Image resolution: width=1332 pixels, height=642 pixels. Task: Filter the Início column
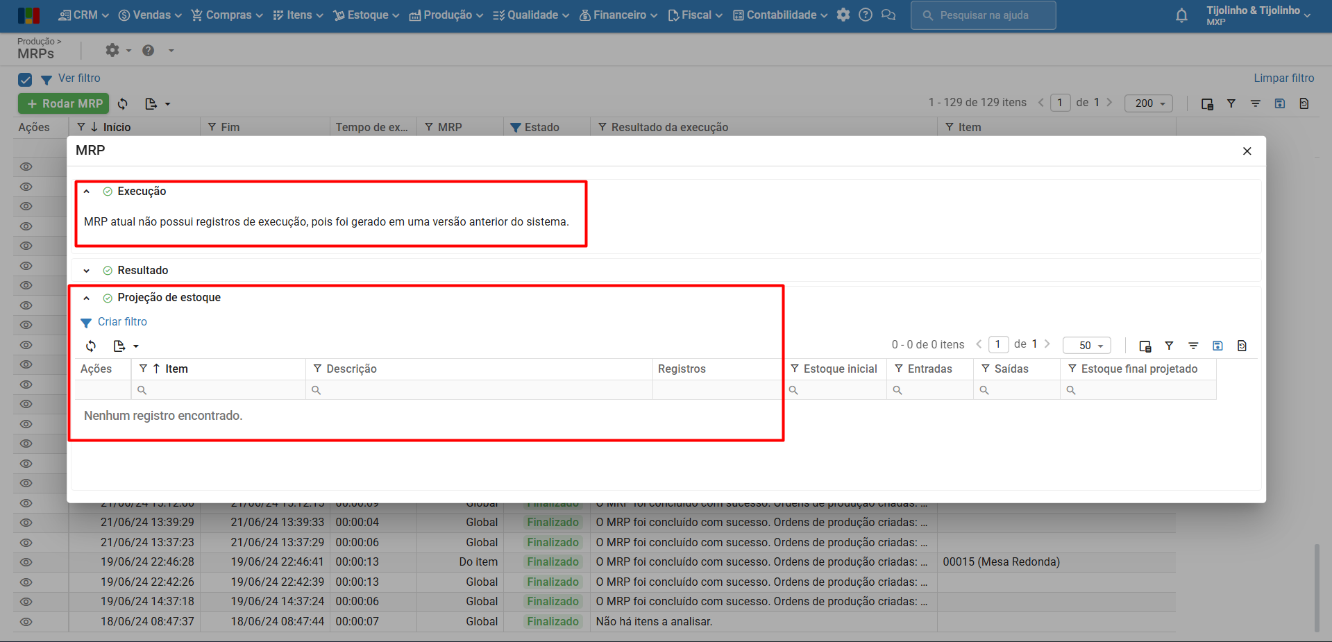coord(81,127)
